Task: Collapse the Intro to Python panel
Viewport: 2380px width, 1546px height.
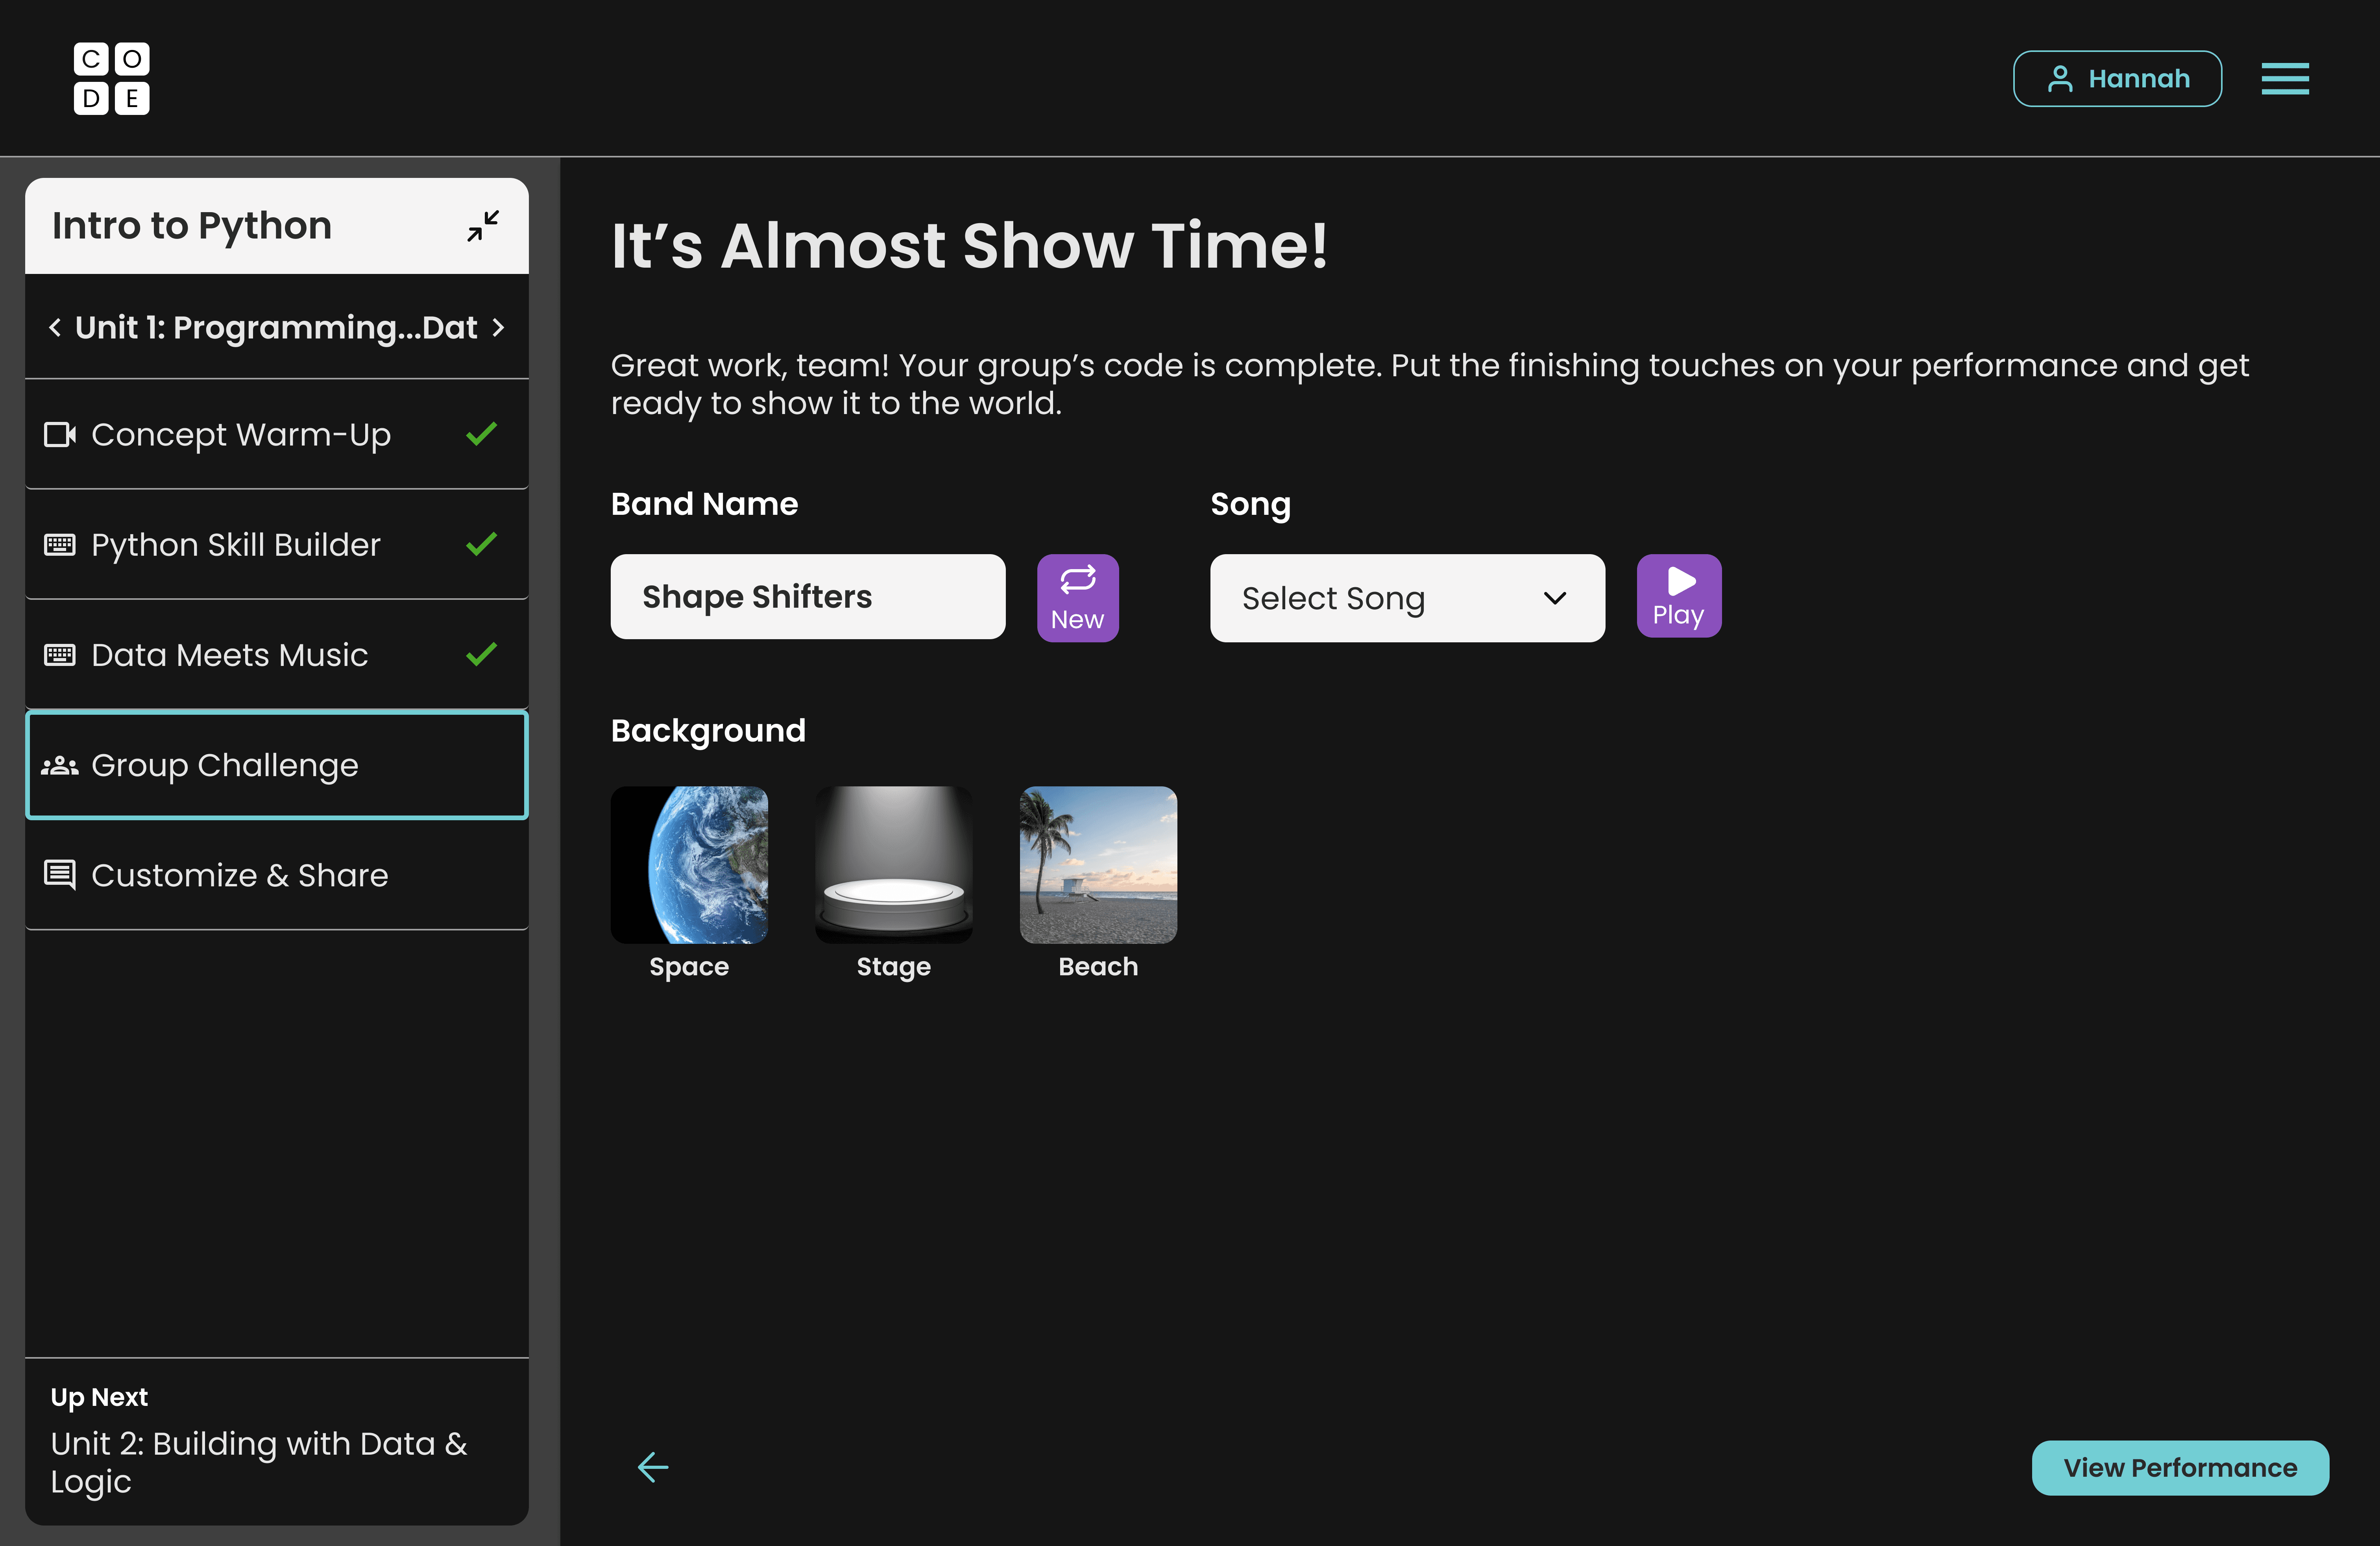Action: [x=482, y=226]
